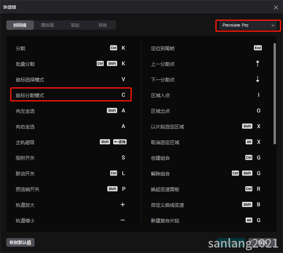Click the 轨道缩小 shortcut row

point(71,220)
